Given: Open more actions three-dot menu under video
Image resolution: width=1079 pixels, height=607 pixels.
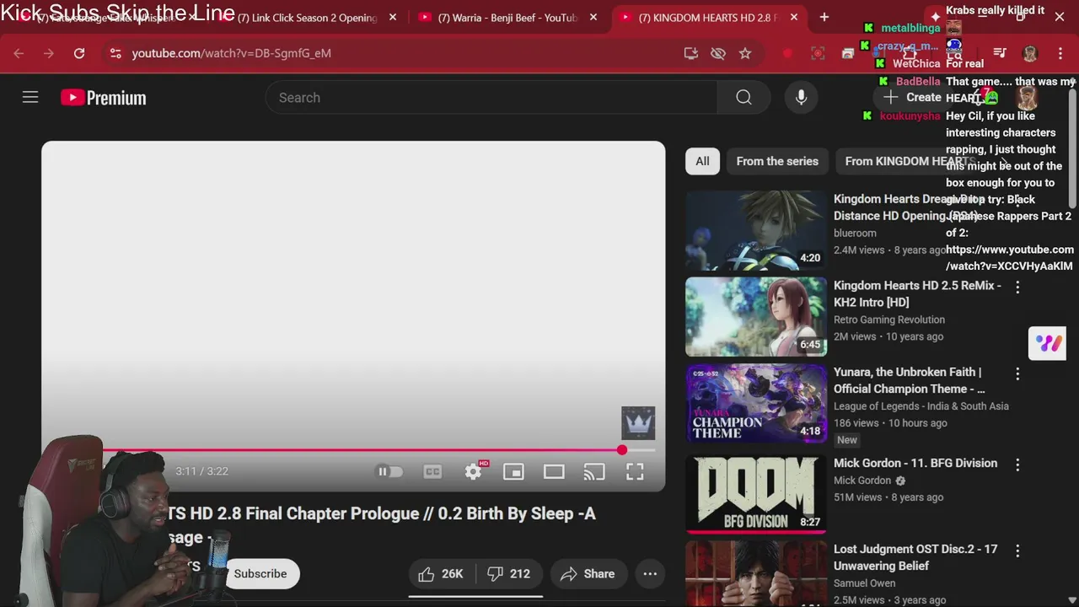Looking at the screenshot, I should click(x=650, y=574).
